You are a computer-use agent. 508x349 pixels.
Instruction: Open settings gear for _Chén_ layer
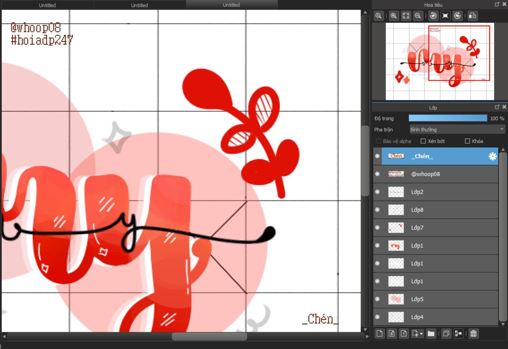click(493, 156)
